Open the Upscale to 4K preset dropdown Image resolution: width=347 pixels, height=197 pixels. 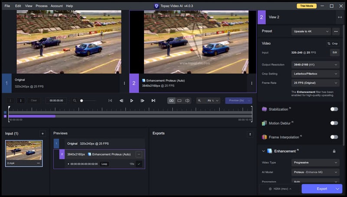[x=311, y=31]
